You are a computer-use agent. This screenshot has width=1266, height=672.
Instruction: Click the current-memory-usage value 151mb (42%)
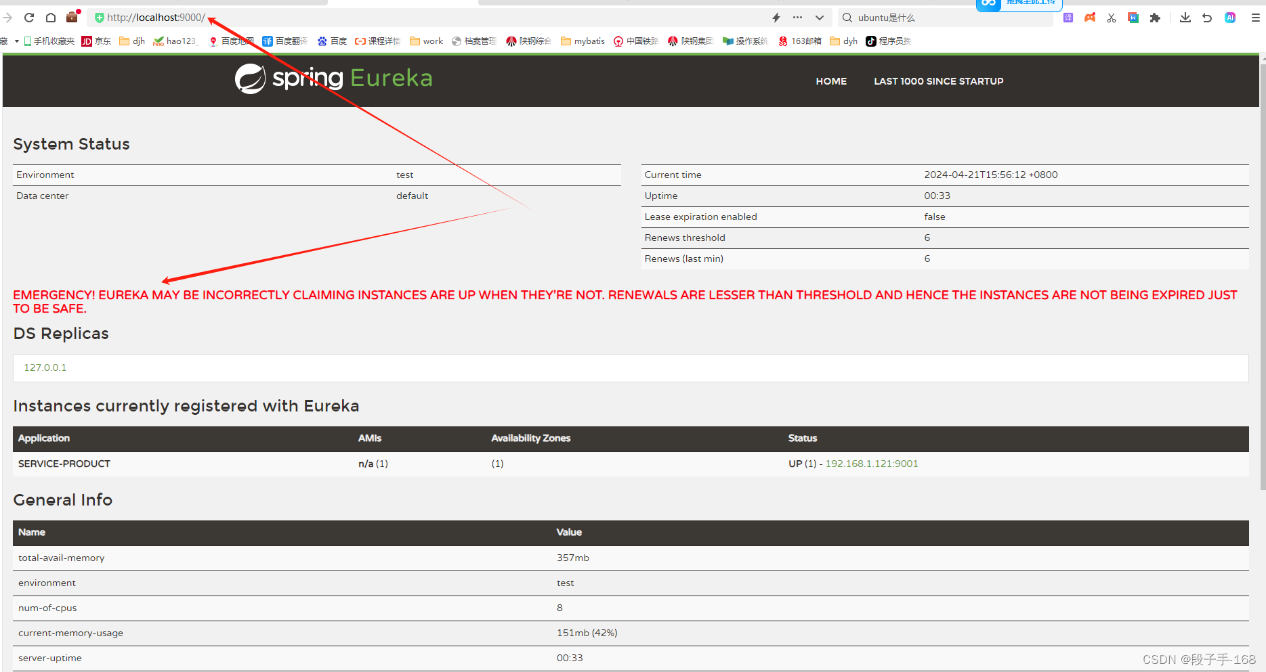587,633
